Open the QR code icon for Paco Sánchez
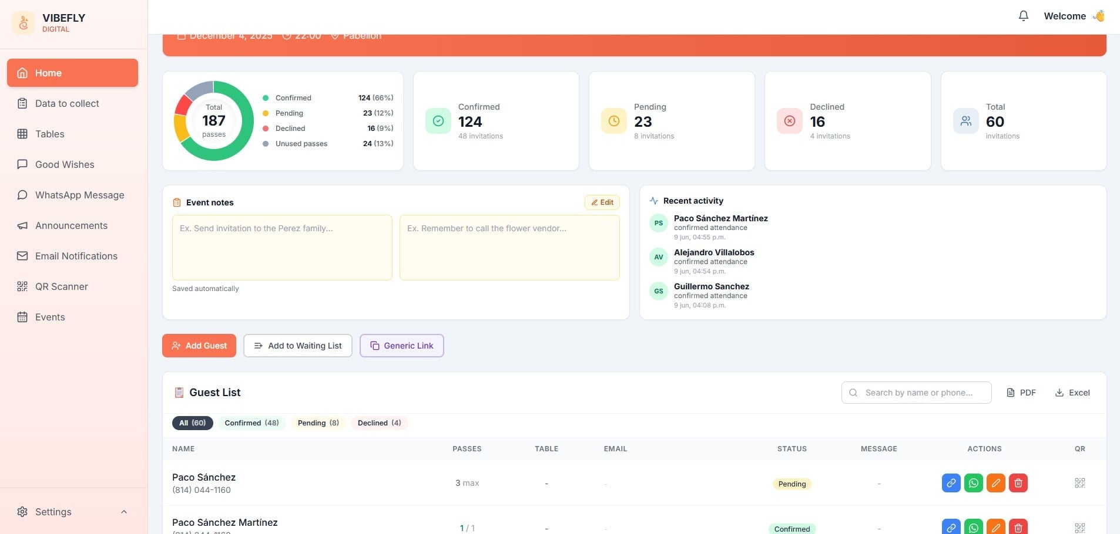The image size is (1120, 534). [x=1079, y=483]
